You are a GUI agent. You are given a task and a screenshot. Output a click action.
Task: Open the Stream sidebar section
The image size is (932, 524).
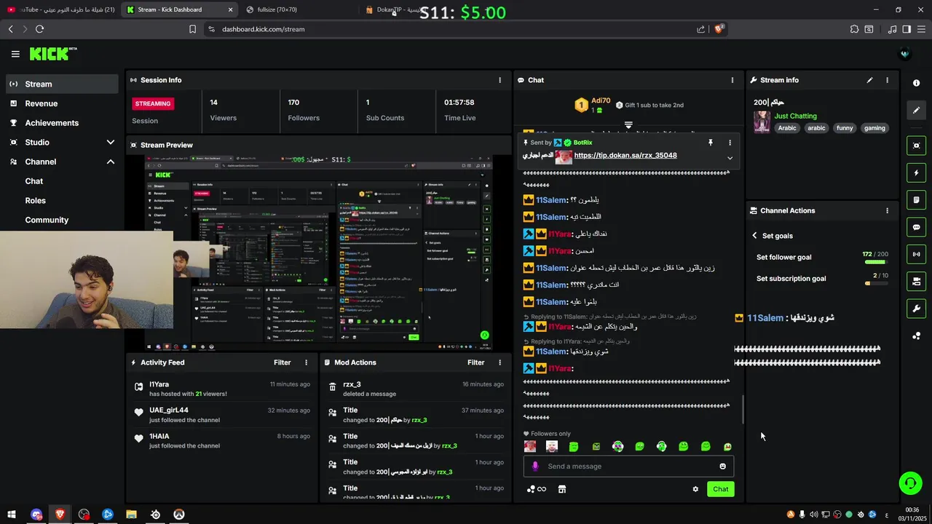point(62,84)
